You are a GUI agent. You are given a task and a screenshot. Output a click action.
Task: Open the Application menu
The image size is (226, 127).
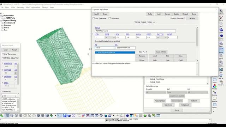[36, 7]
